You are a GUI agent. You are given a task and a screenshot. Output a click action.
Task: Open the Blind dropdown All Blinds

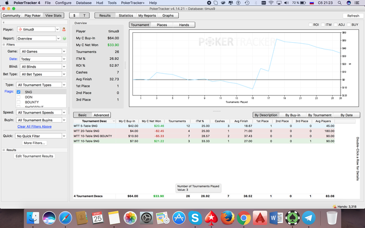(43, 67)
